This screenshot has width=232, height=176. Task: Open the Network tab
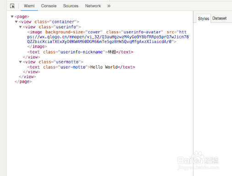click(93, 6)
